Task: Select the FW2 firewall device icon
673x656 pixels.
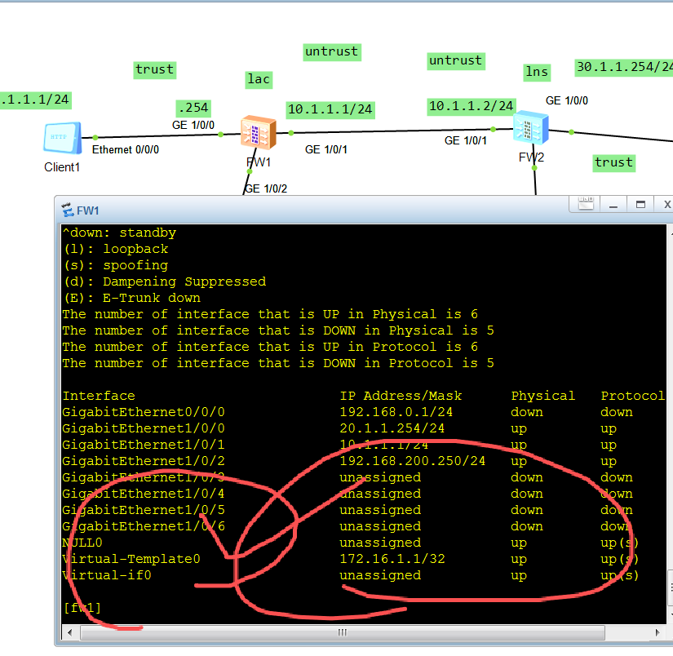Action: pos(531,127)
